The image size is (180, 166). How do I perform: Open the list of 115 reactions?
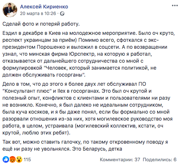27,159
